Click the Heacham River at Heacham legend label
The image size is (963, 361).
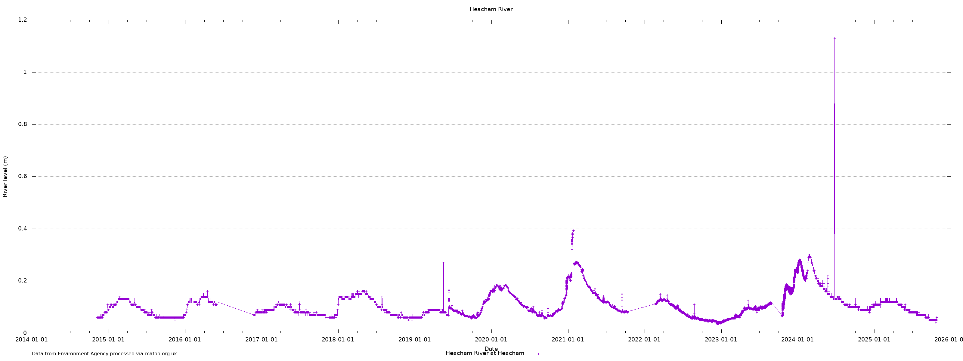point(485,353)
